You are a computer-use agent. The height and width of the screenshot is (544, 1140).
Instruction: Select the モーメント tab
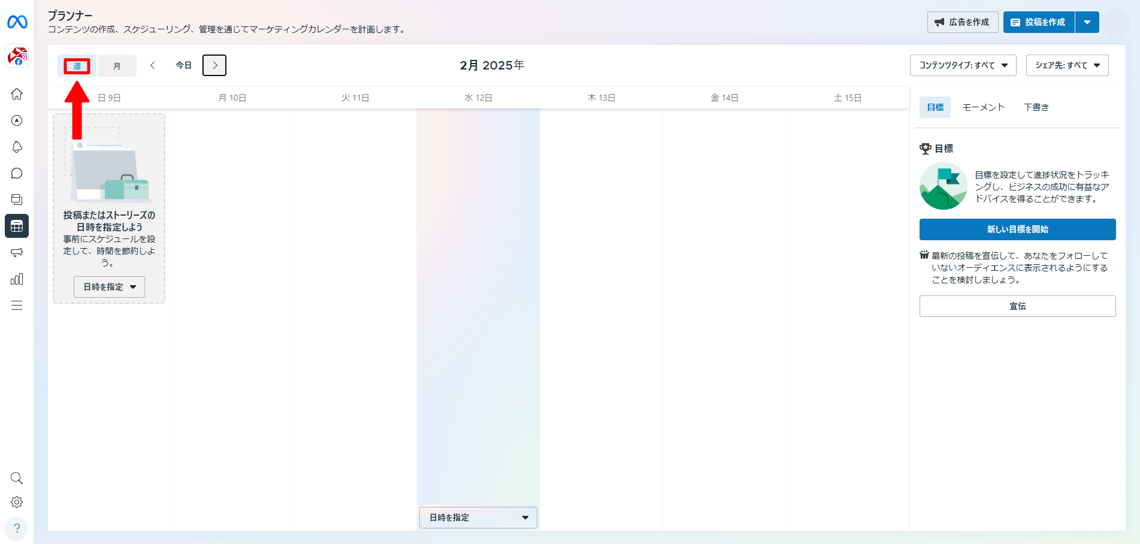pos(984,107)
